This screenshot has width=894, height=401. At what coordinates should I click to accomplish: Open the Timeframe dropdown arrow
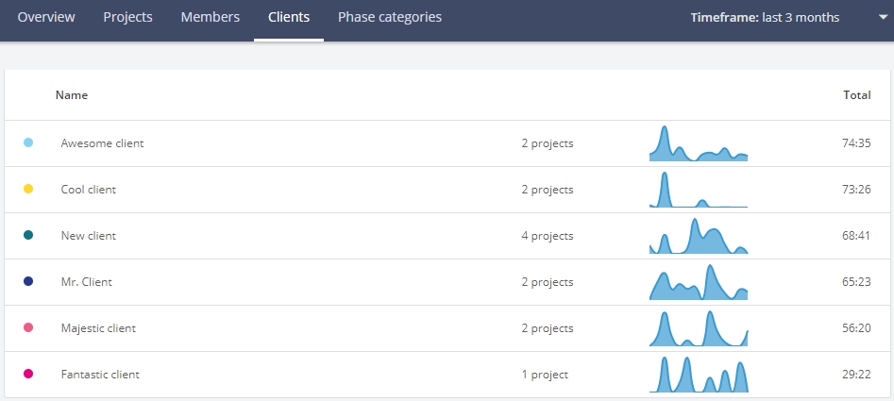coord(882,18)
